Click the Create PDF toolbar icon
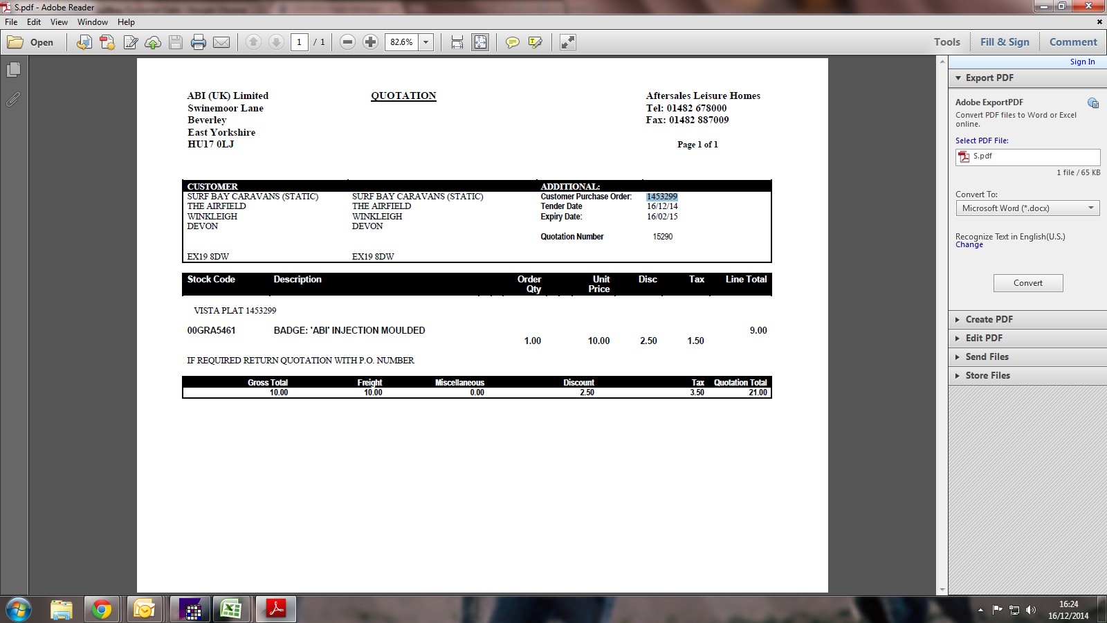The width and height of the screenshot is (1107, 623). pos(107,42)
